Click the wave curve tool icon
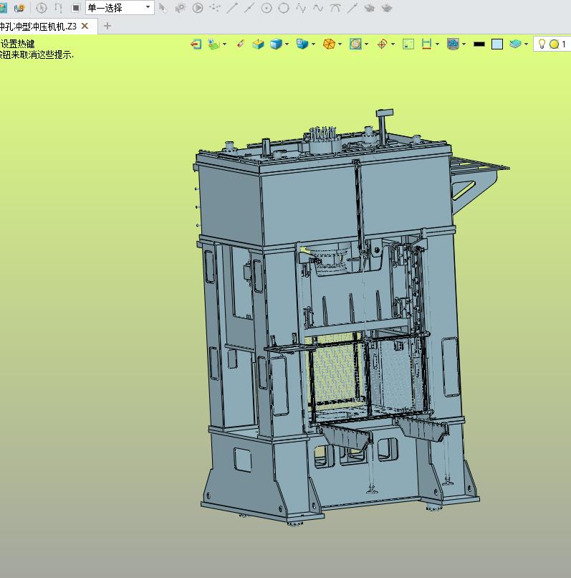 318,8
